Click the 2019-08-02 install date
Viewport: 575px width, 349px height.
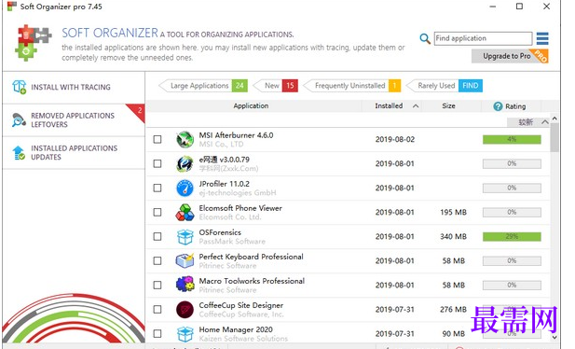tap(395, 140)
